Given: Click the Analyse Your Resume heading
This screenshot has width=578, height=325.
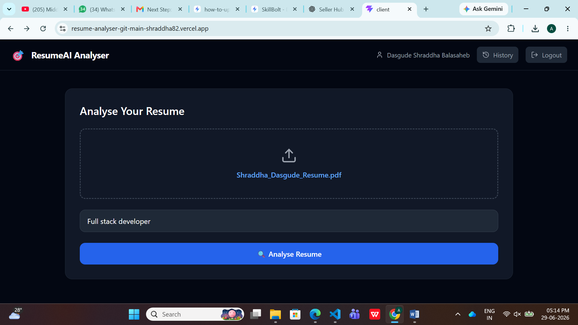Looking at the screenshot, I should pyautogui.click(x=132, y=111).
